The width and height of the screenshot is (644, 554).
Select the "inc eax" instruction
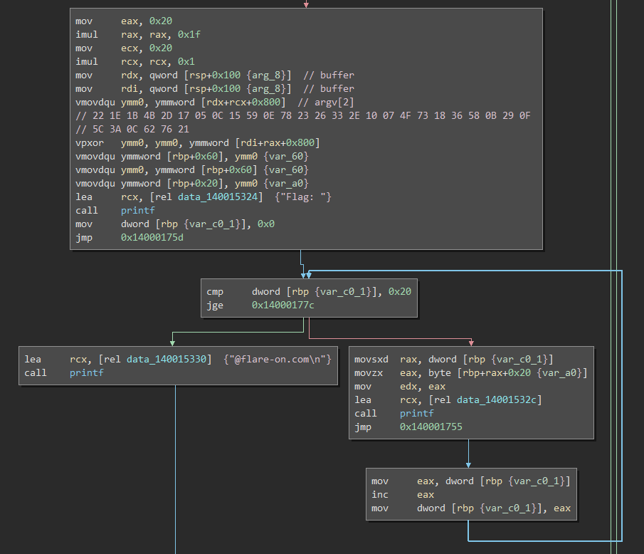point(403,495)
